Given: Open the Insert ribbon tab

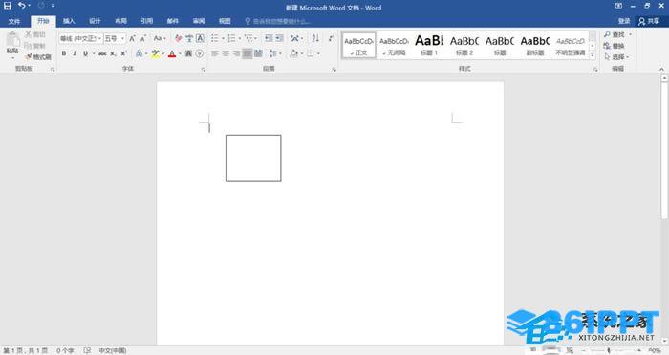Looking at the screenshot, I should click(69, 21).
